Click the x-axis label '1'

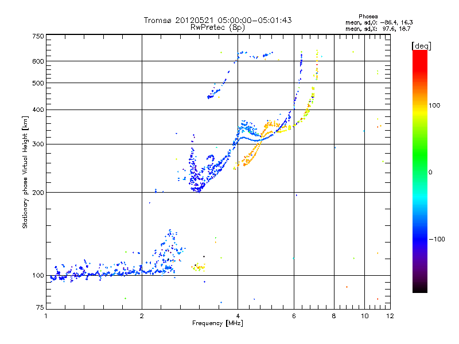click(46, 316)
